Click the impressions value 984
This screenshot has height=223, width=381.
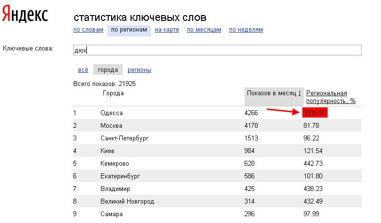point(249,151)
